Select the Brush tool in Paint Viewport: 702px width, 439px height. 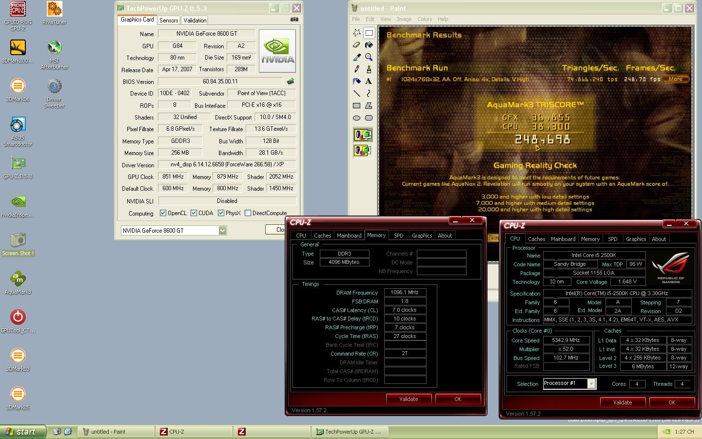tap(369, 69)
